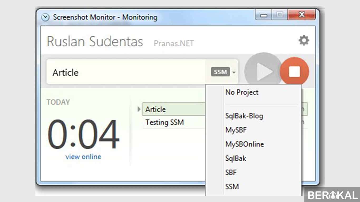Viewport: 360px width, 202px height.
Task: Click the Ruslan Sudentas user name
Action: (x=95, y=42)
